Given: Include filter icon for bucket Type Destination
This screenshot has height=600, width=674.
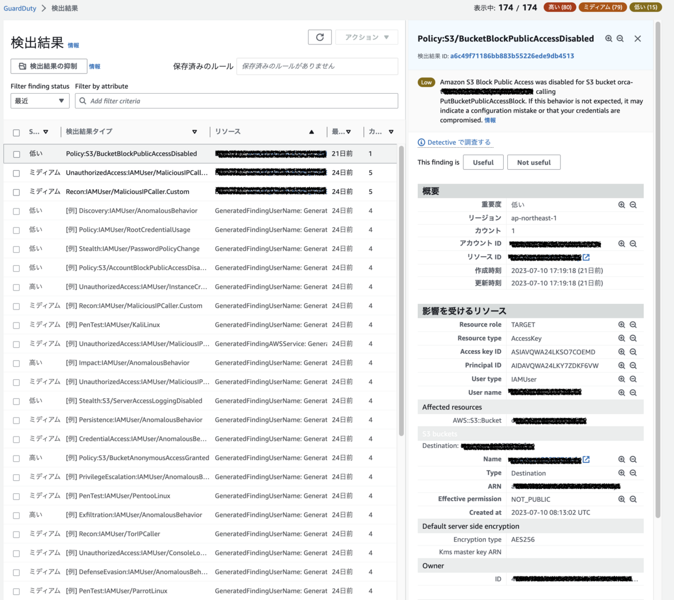Looking at the screenshot, I should click(622, 473).
